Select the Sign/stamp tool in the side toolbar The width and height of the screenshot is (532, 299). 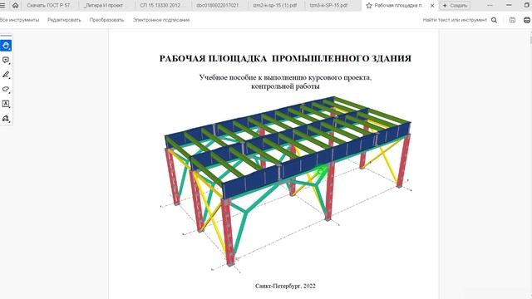point(6,118)
